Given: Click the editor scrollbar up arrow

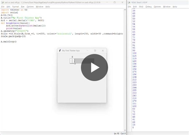Looking at the screenshot, I should point(125,10).
